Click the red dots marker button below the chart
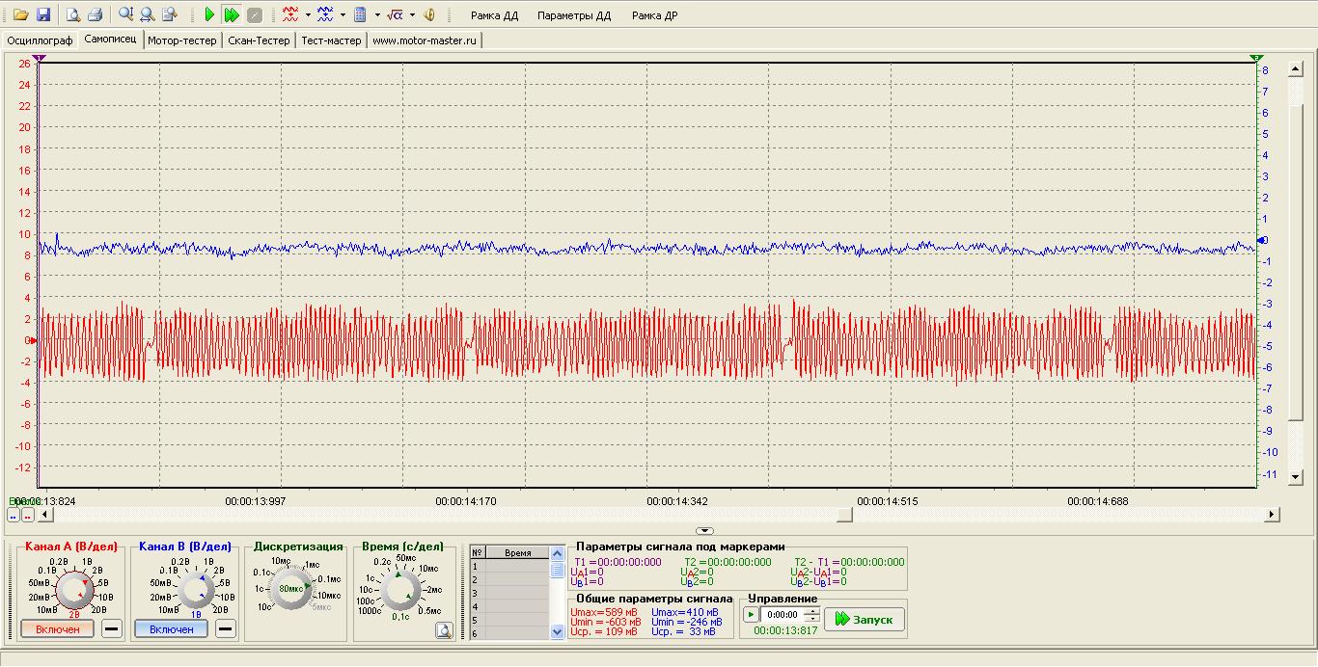Image resolution: width=1318 pixels, height=667 pixels. pyautogui.click(x=27, y=516)
